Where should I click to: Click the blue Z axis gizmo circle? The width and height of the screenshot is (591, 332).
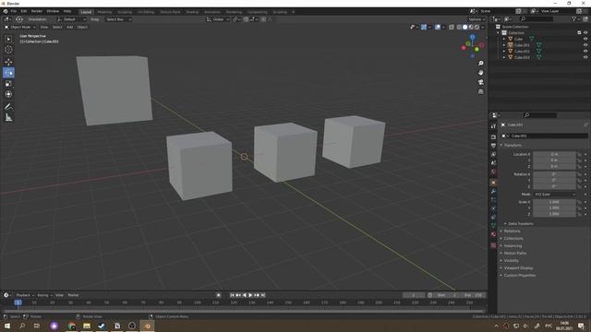click(x=472, y=37)
